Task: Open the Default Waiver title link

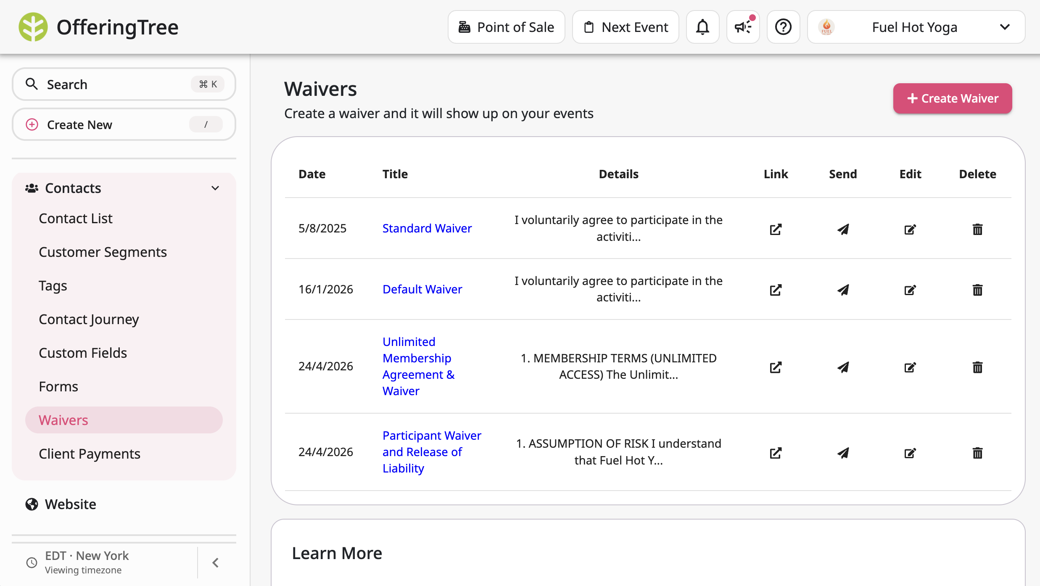Action: point(422,289)
